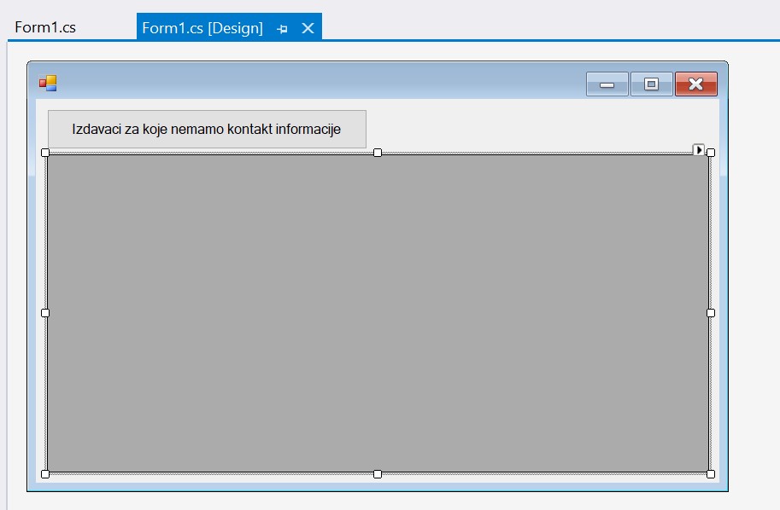Click the middle-left resize handle of the grid
The width and height of the screenshot is (780, 510).
pos(45,313)
